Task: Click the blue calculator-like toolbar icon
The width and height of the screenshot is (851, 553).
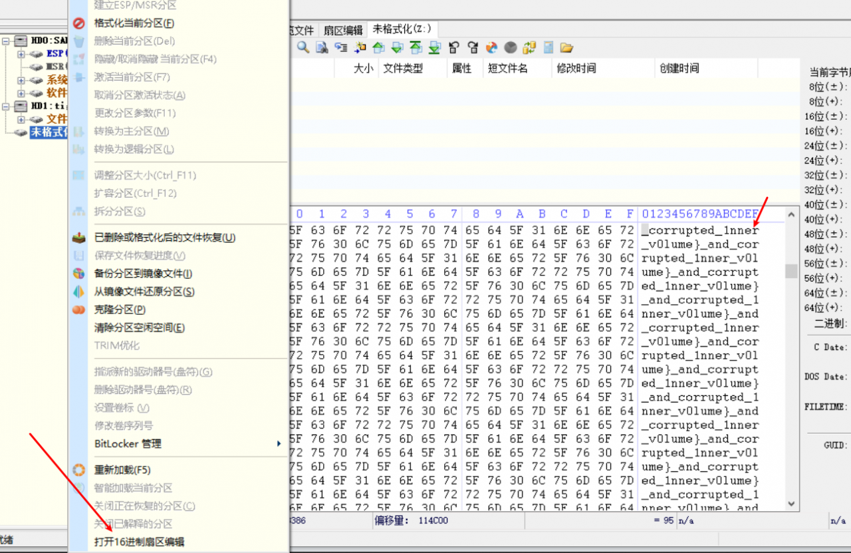Action: click(x=548, y=47)
